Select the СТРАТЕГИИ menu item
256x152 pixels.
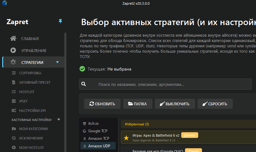pyautogui.click(x=34, y=62)
